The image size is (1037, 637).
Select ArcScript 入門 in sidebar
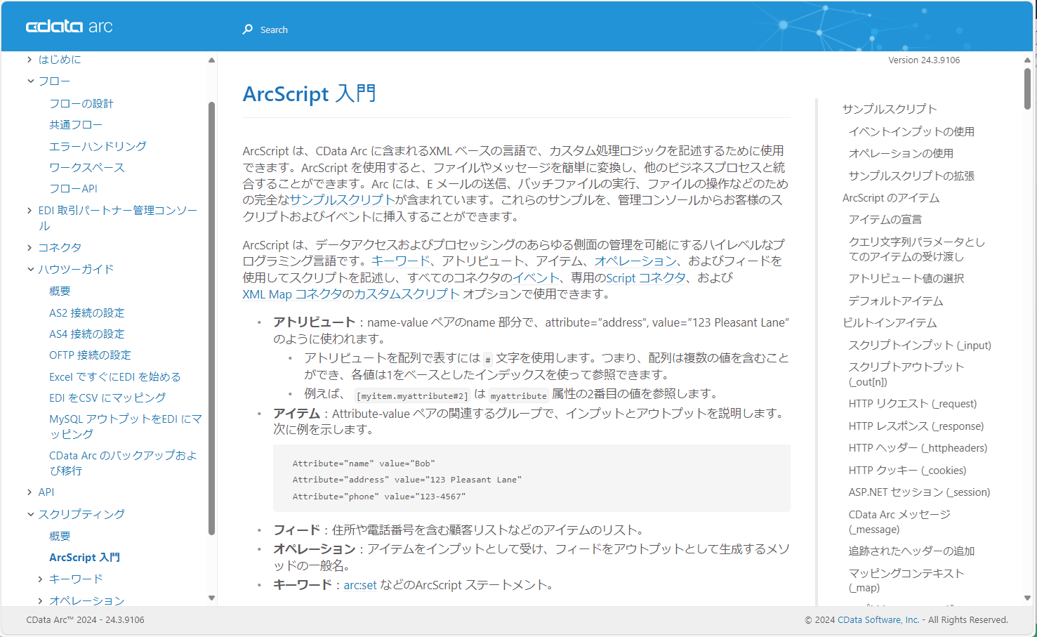pyautogui.click(x=84, y=557)
